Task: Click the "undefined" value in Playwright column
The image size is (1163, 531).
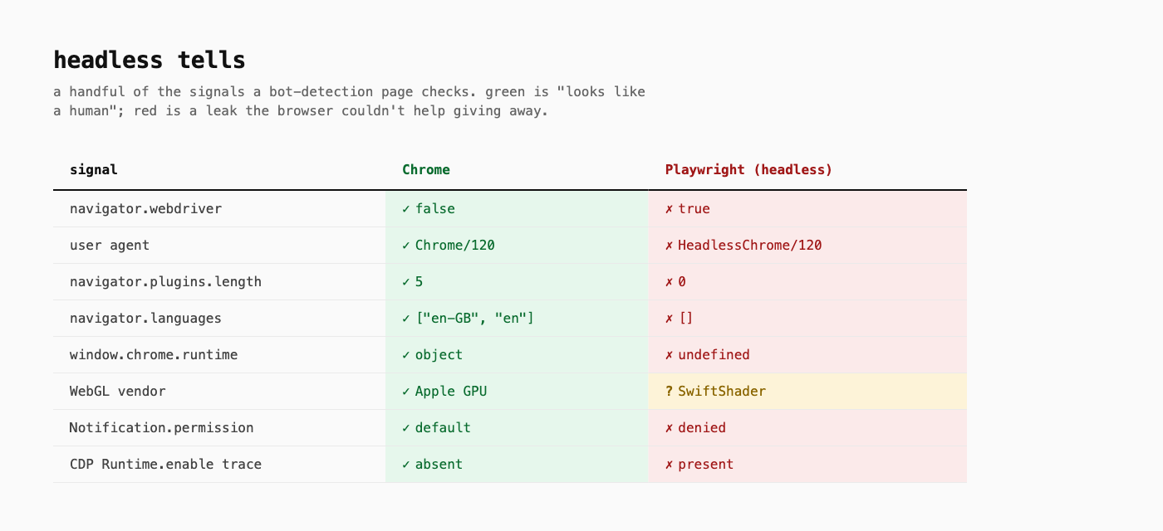Action: [714, 355]
